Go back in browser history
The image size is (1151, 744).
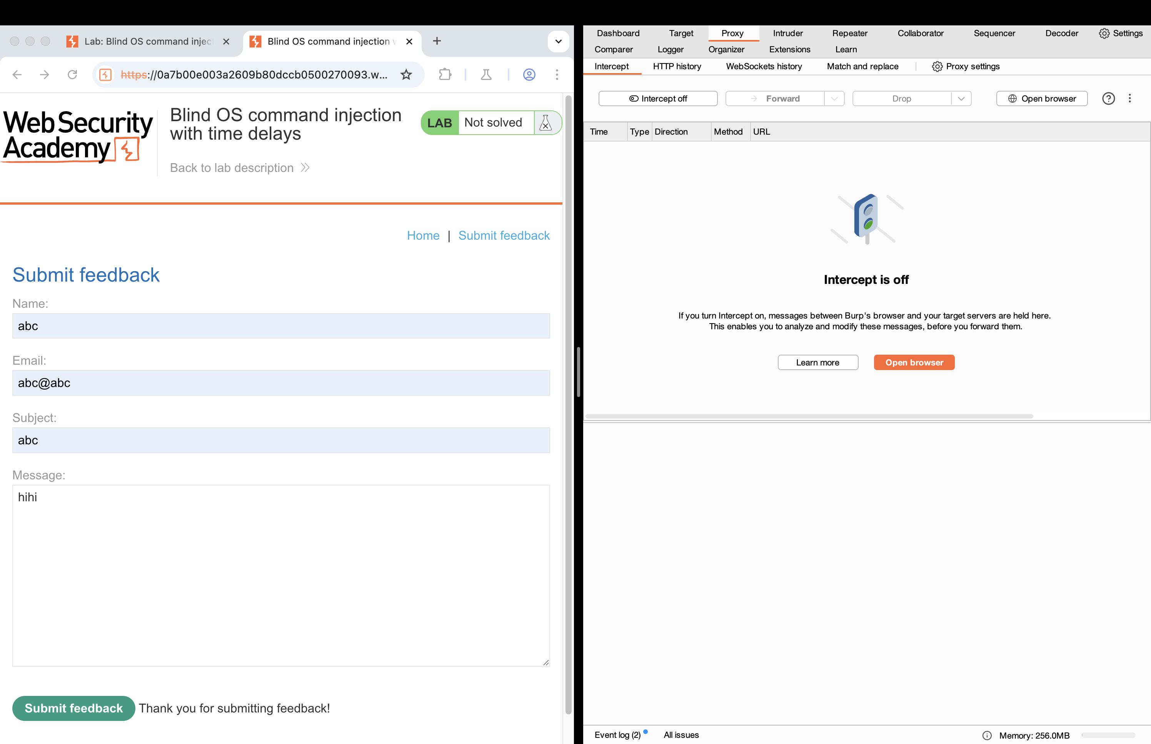click(17, 74)
